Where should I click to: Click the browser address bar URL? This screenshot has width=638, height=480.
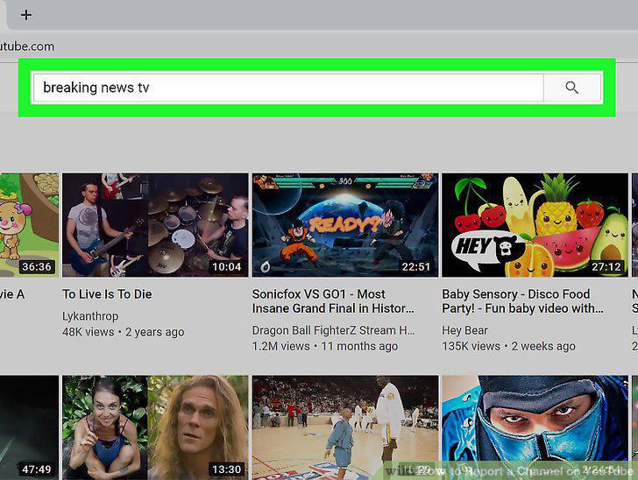27,46
